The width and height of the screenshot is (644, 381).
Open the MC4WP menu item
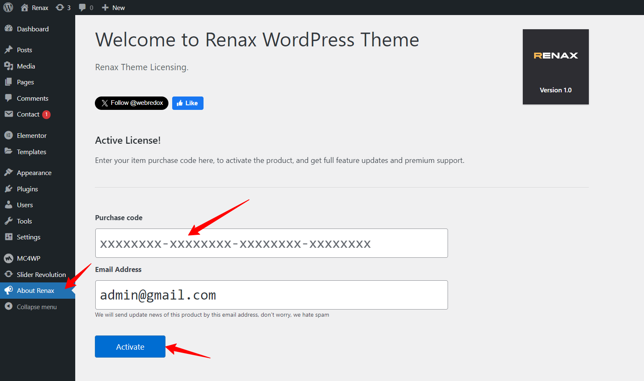click(38, 258)
